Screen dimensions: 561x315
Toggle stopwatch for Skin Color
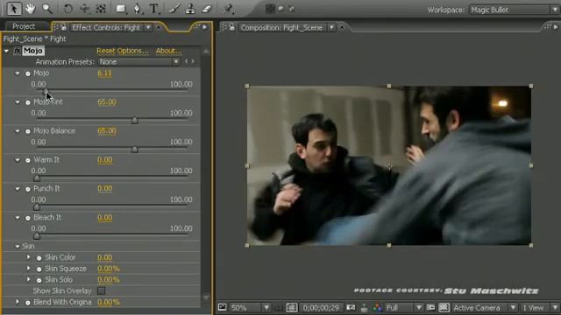point(39,258)
